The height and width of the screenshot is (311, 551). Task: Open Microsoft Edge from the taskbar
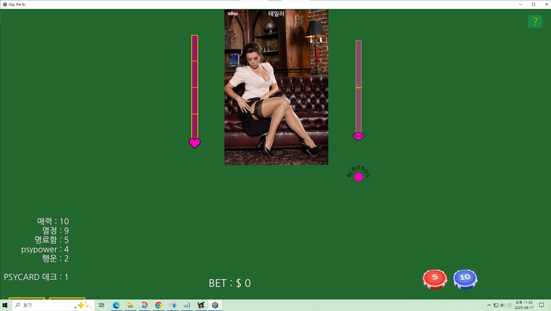tap(116, 305)
